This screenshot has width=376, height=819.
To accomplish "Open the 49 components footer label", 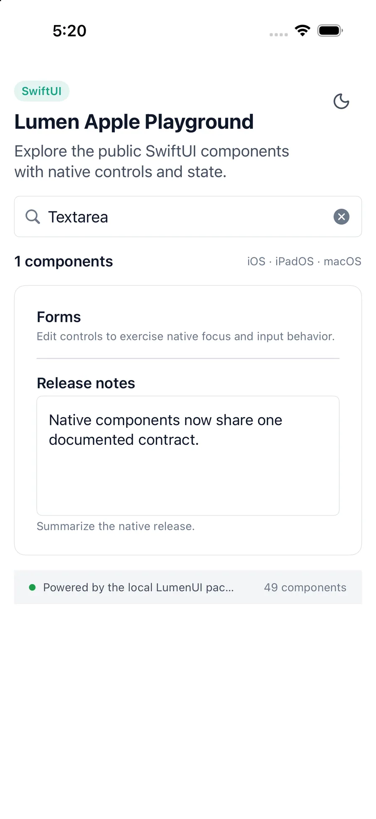I will tap(305, 588).
